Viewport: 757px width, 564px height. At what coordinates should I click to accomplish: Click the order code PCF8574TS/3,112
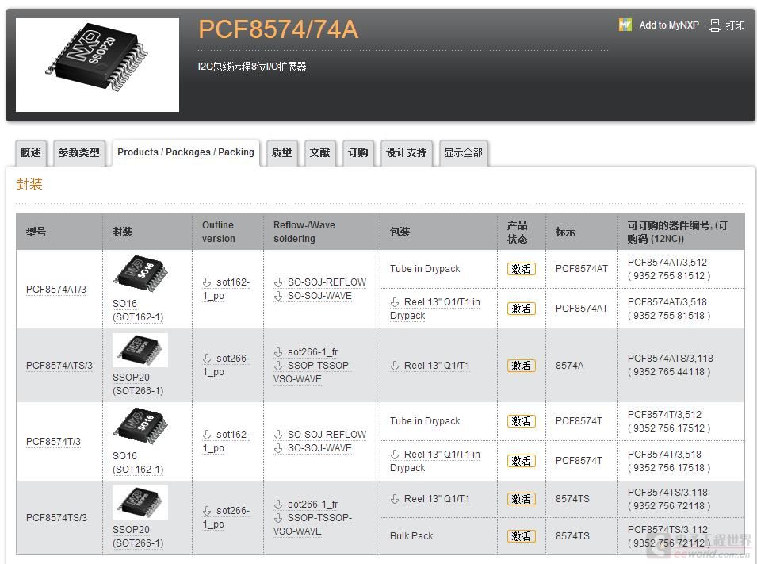[667, 530]
